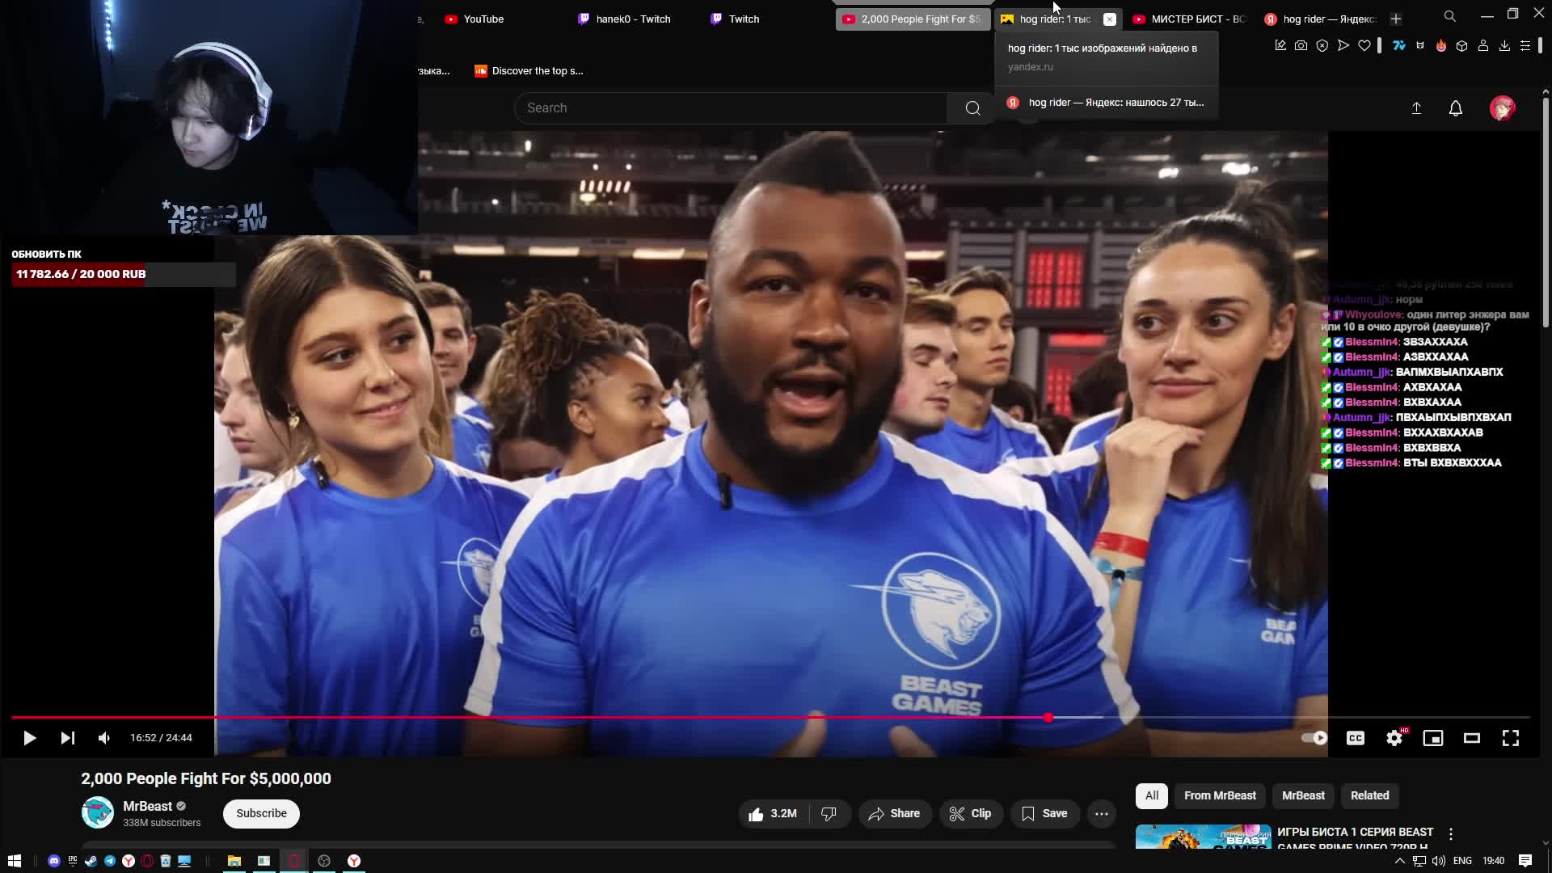Enter fullscreen video mode
The image size is (1552, 873).
click(x=1511, y=738)
